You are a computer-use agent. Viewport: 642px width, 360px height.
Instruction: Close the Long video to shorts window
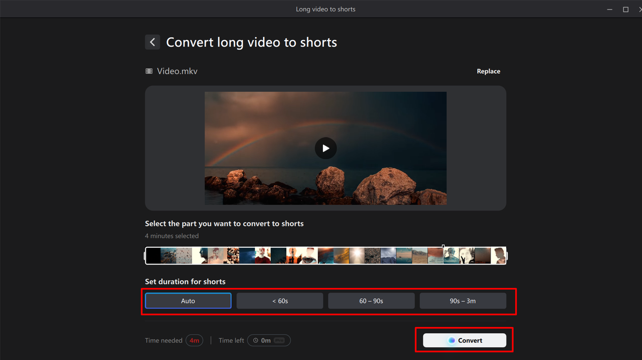[x=640, y=10]
